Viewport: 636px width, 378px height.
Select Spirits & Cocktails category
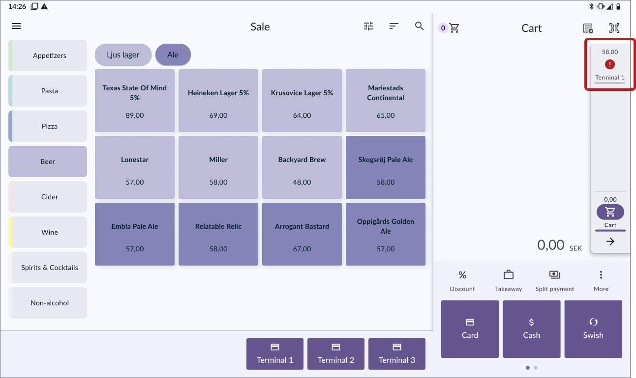(x=48, y=268)
